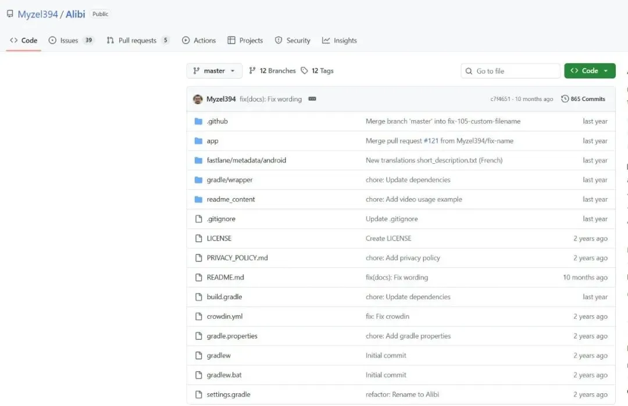Open the green Code dropdown button

coord(590,71)
